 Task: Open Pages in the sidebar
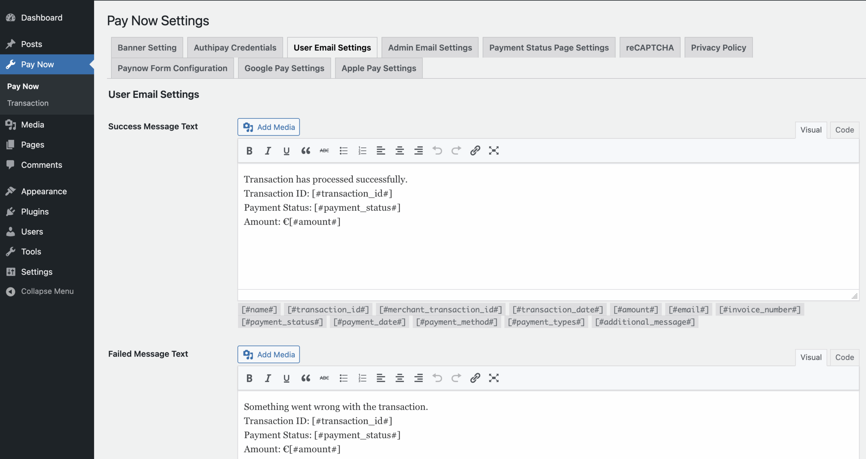click(x=47, y=145)
